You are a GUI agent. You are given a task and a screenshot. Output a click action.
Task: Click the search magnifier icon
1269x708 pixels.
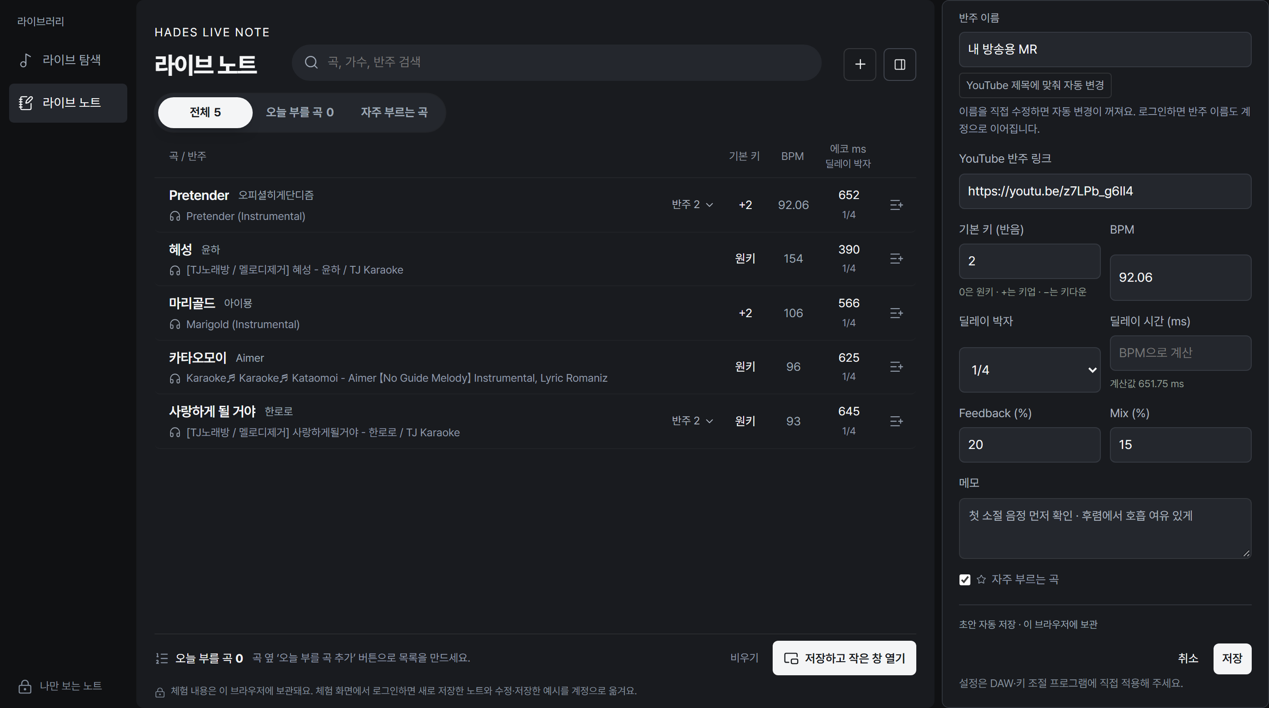coord(311,62)
